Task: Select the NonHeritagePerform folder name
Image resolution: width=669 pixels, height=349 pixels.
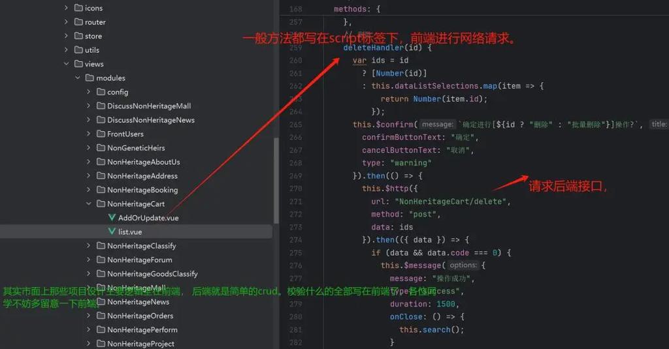Action: point(142,330)
